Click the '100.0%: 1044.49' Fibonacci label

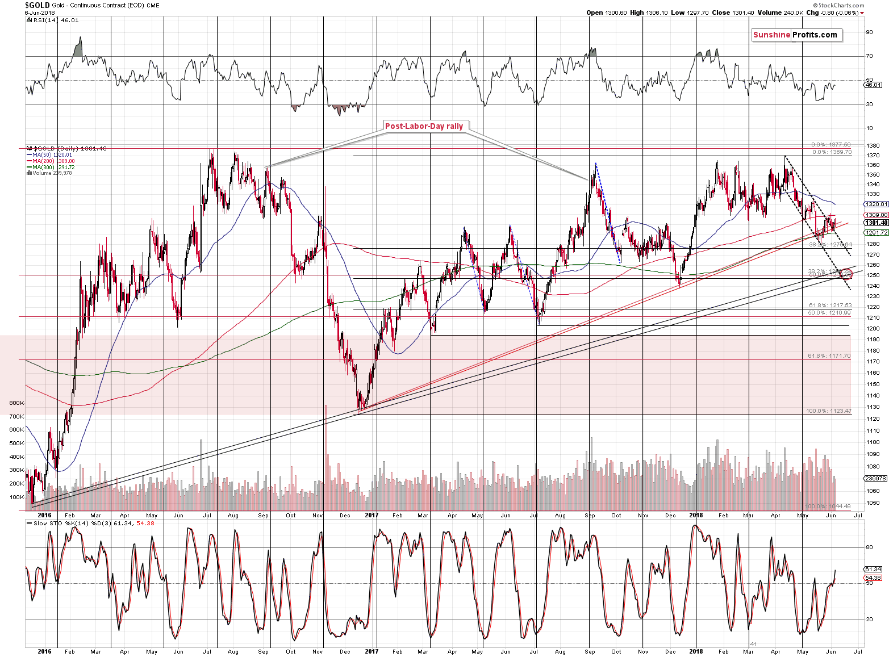[829, 507]
